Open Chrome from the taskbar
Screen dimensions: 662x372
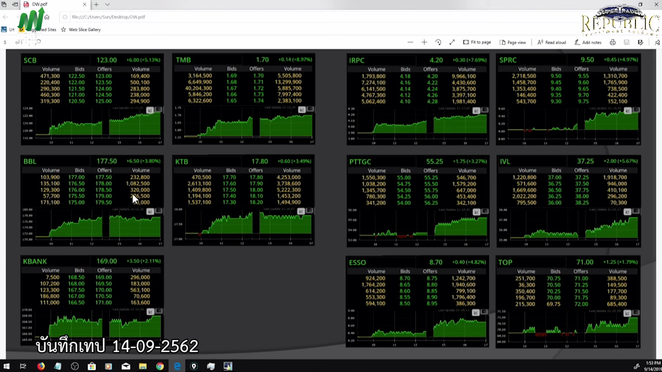[x=160, y=366]
